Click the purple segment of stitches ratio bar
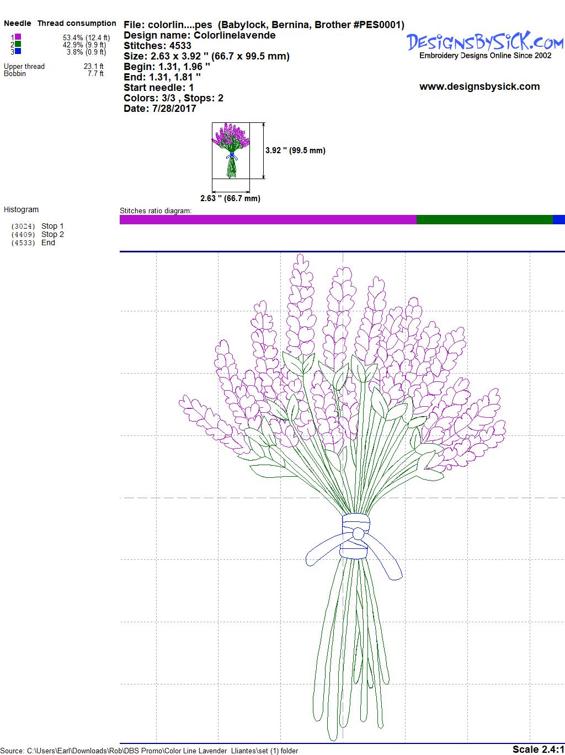 pyautogui.click(x=268, y=220)
